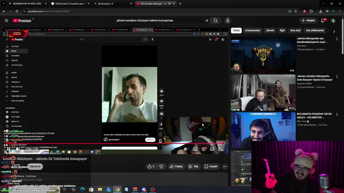Select the Aramanızdan filter chip
The height and width of the screenshot is (193, 344).
point(253,30)
